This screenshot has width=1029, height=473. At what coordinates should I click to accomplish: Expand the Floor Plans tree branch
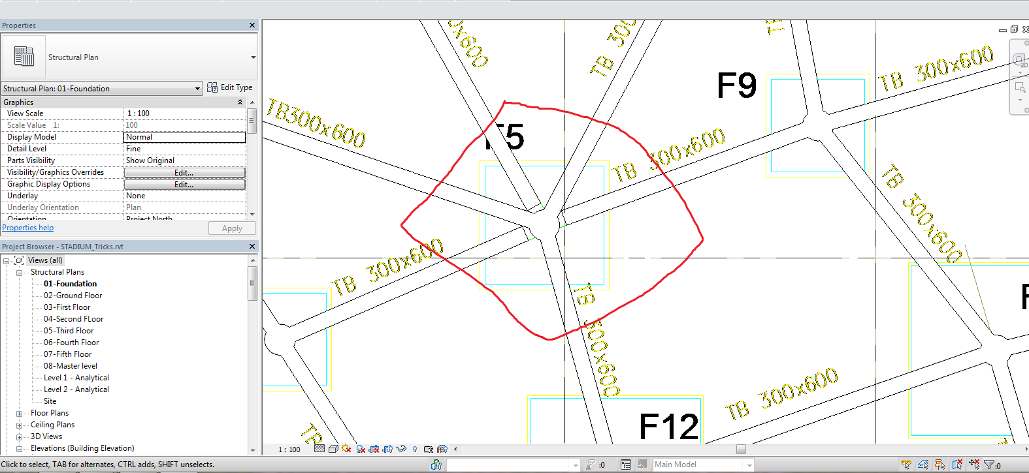[x=19, y=413]
